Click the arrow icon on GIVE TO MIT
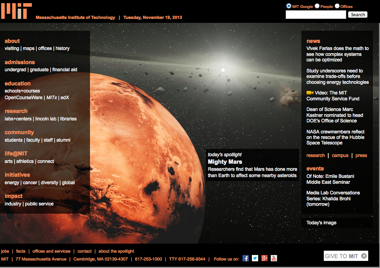The image size is (380, 268). click(x=364, y=256)
